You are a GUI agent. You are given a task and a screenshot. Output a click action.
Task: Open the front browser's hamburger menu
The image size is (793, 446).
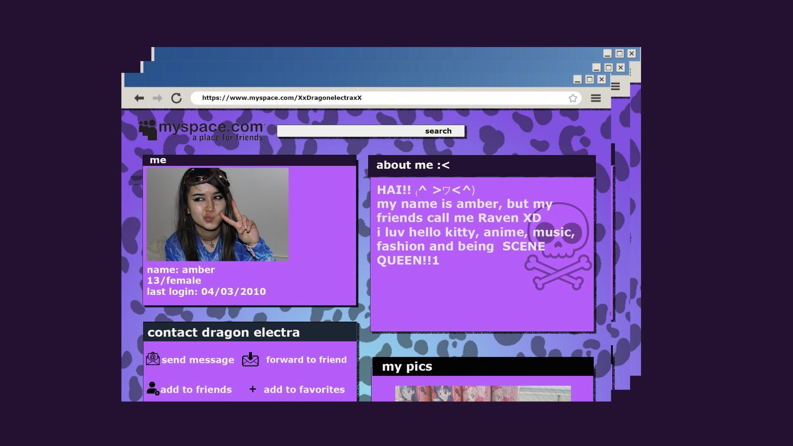point(596,98)
